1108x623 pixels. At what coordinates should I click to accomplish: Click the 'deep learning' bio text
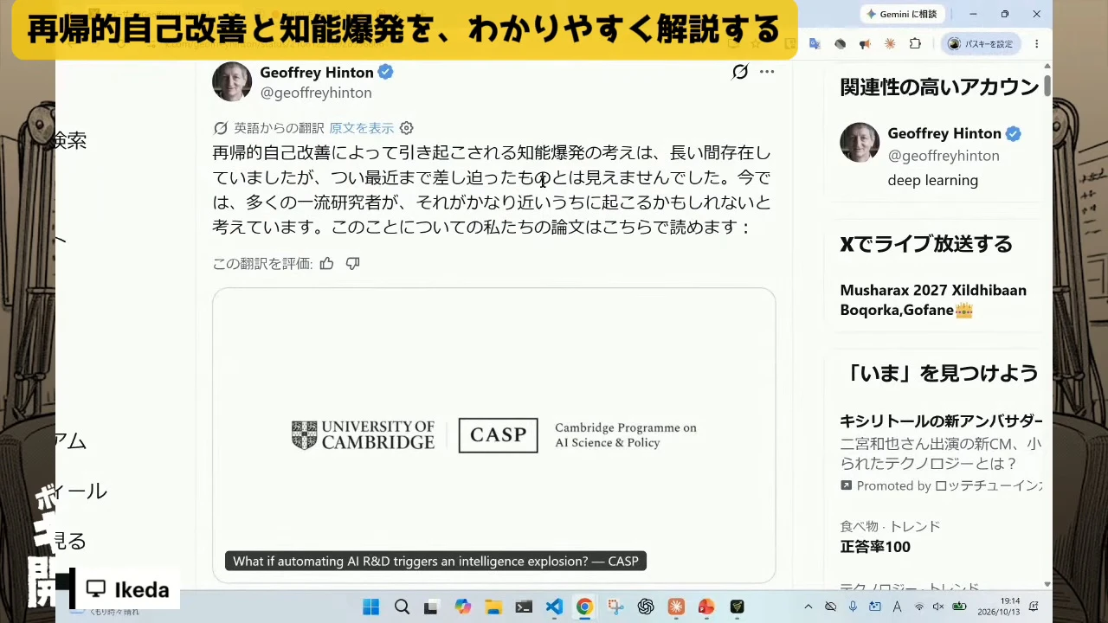point(933,180)
